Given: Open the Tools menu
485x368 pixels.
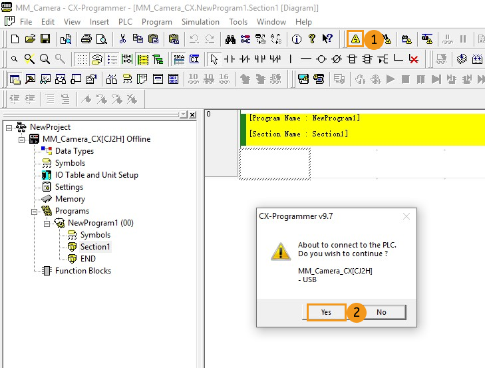Looking at the screenshot, I should [x=238, y=22].
